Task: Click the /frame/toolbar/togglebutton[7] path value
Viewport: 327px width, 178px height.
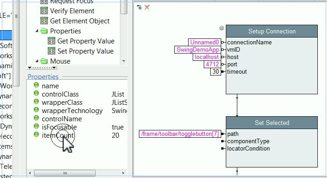Action: tap(180, 134)
